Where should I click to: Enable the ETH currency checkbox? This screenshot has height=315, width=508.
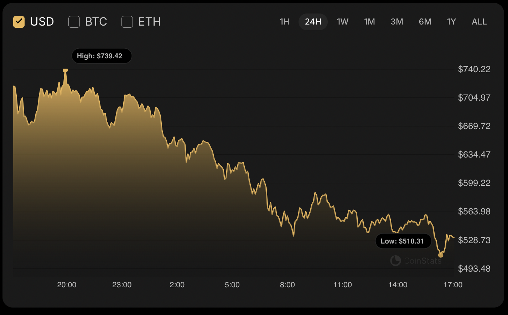point(127,22)
